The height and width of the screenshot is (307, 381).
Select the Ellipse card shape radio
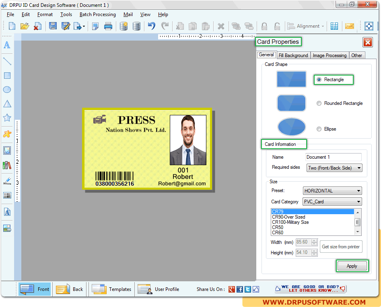(319, 129)
